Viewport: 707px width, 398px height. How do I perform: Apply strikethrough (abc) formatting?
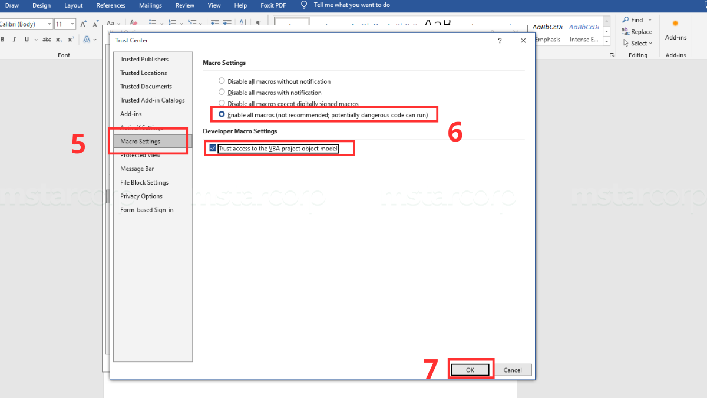[x=47, y=40]
